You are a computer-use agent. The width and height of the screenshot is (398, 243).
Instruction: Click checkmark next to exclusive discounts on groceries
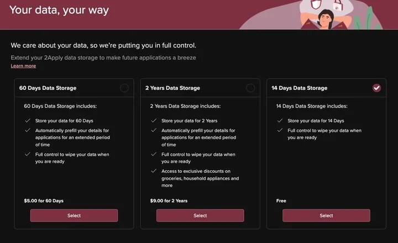[x=154, y=171]
